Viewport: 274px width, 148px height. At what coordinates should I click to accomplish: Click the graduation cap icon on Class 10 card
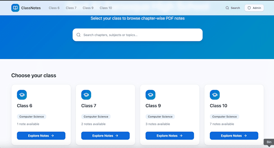coord(215,95)
